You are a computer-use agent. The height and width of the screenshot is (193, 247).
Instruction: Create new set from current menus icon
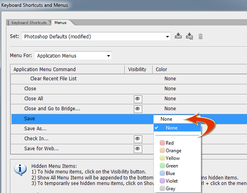(189, 36)
